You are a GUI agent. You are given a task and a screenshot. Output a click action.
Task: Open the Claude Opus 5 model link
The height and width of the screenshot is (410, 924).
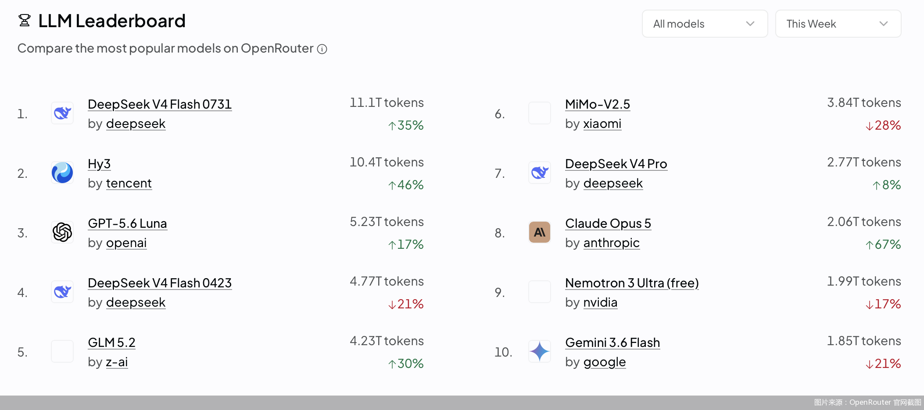[x=608, y=223]
